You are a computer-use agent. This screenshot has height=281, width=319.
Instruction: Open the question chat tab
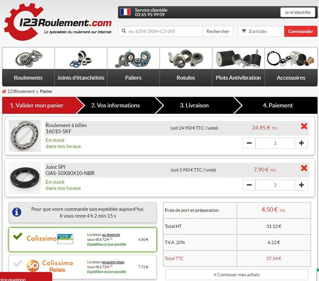pyautogui.click(x=26, y=277)
